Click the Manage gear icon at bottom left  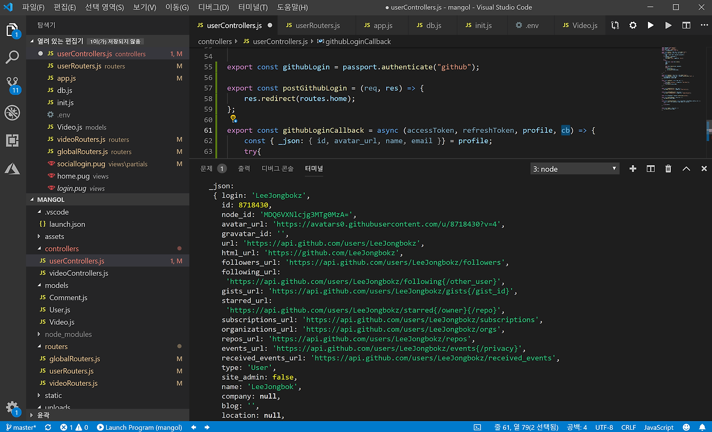[x=12, y=407]
